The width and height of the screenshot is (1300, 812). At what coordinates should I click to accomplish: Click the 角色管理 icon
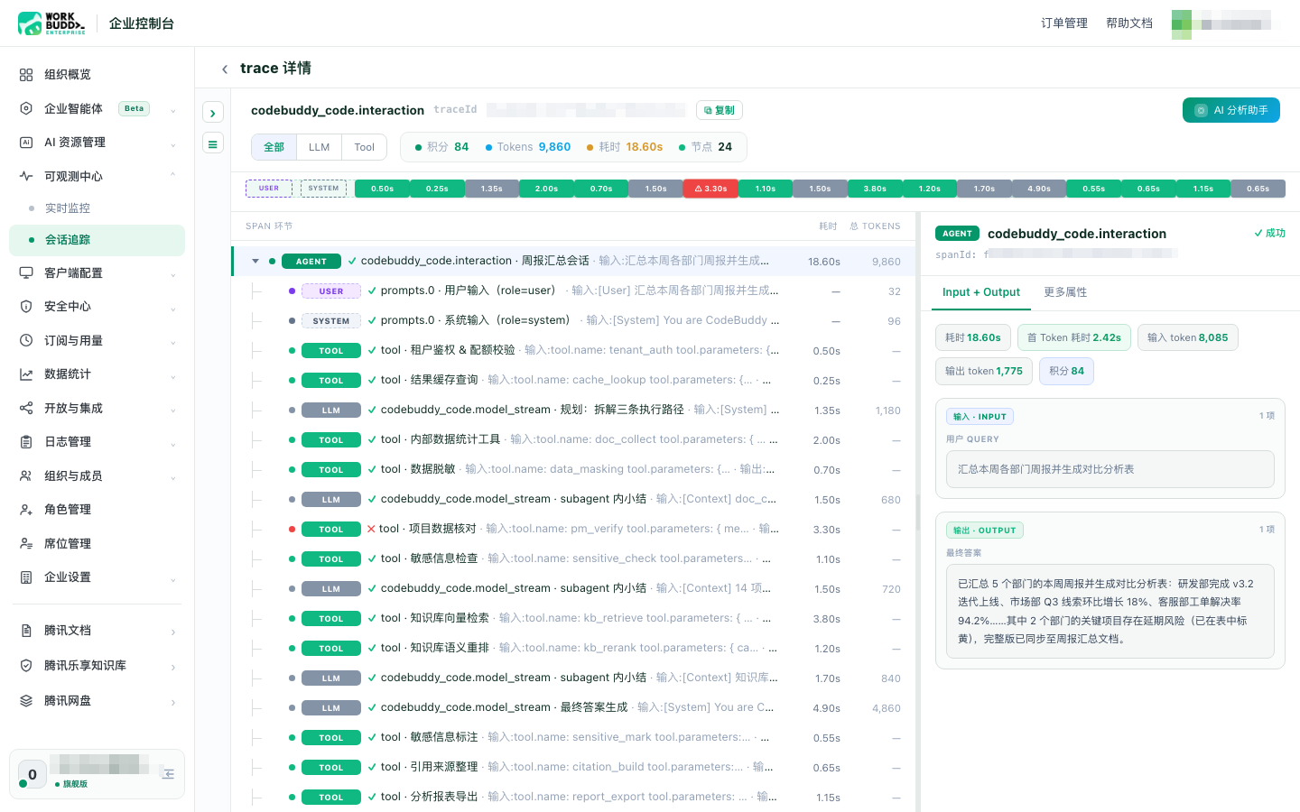click(x=26, y=510)
